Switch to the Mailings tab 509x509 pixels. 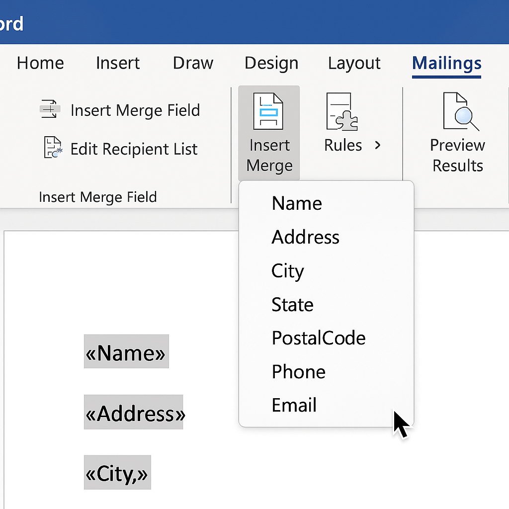[446, 63]
